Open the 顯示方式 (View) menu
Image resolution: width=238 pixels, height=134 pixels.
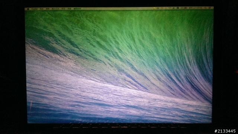point(55,9)
